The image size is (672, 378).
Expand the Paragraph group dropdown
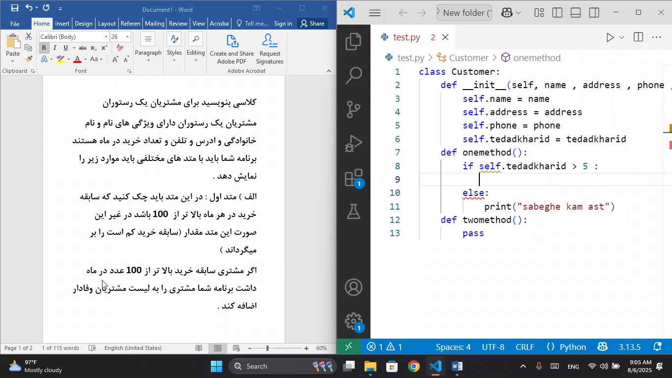point(148,61)
